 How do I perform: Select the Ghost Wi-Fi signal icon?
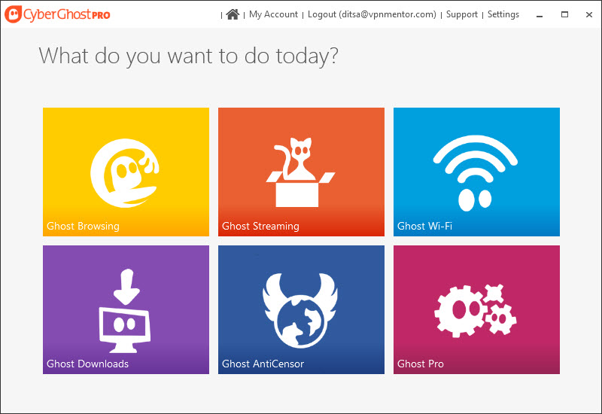(x=476, y=173)
